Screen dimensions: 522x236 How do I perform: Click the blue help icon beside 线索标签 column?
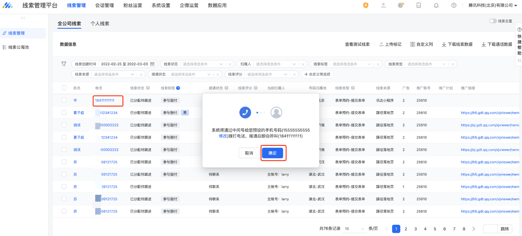178,88
